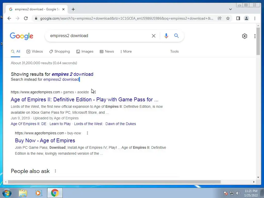Viewport: 264px width, 198px height.
Task: Open People also ask options dots
Action: click(55, 171)
